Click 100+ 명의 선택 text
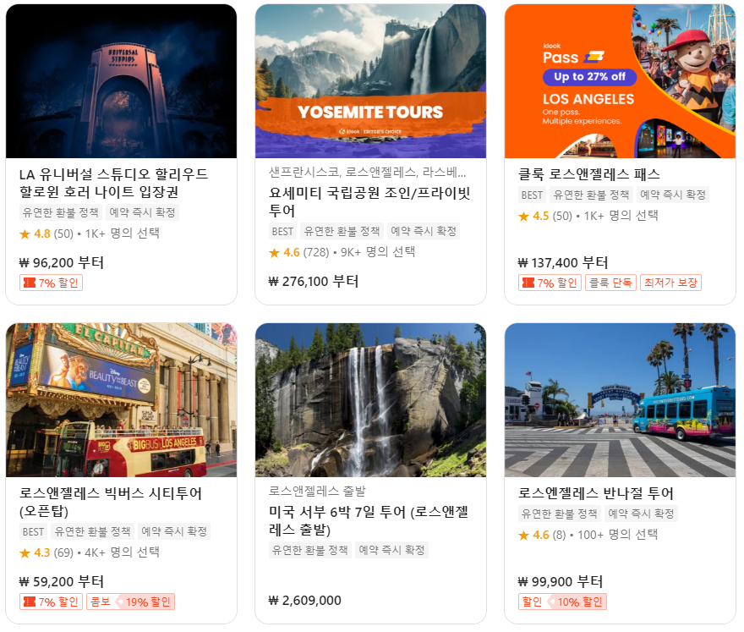 617,535
